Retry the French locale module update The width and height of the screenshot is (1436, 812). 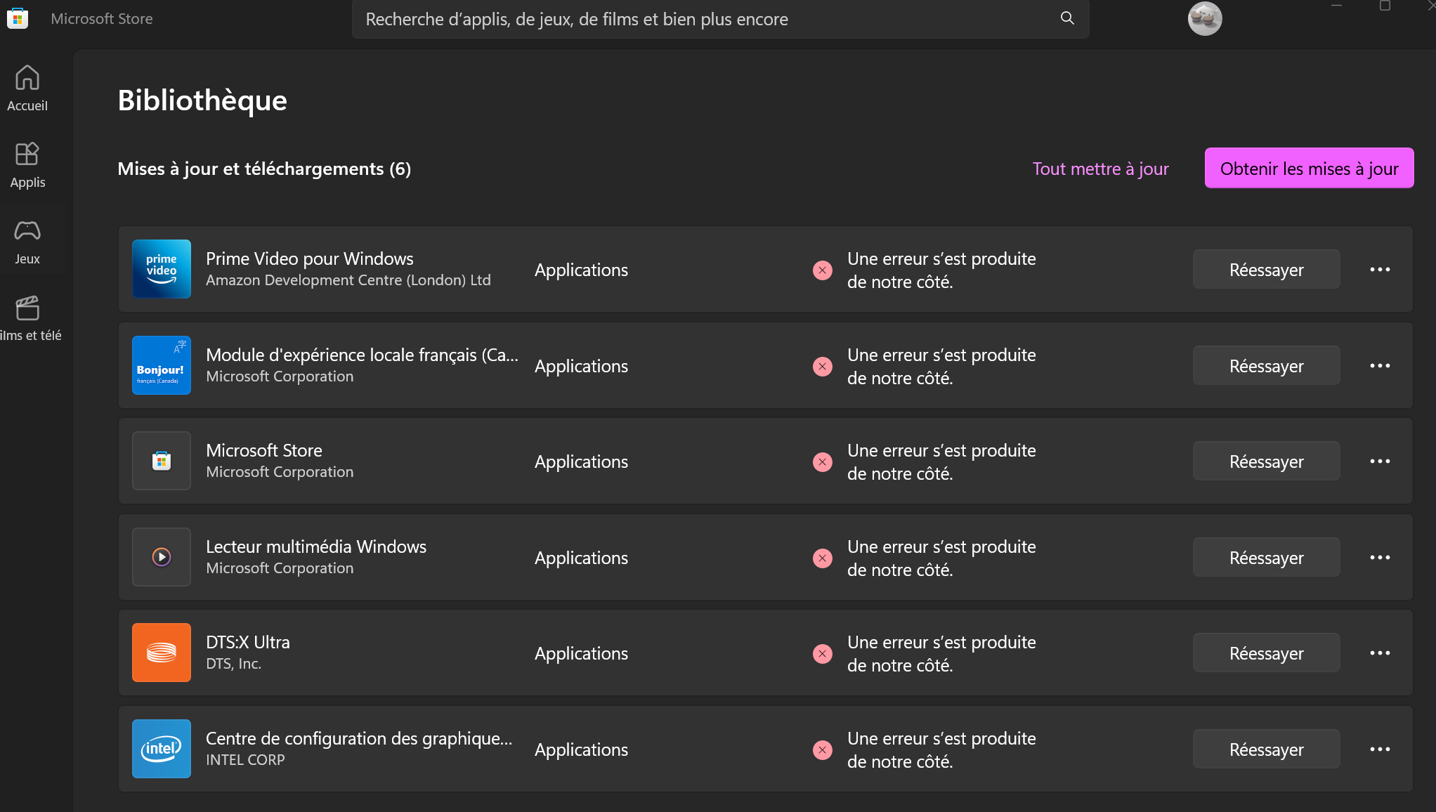(x=1266, y=366)
